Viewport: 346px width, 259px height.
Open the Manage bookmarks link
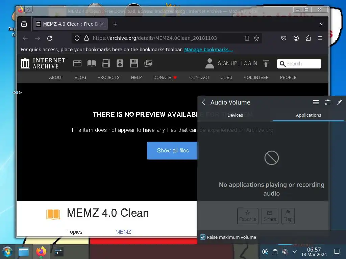208,50
